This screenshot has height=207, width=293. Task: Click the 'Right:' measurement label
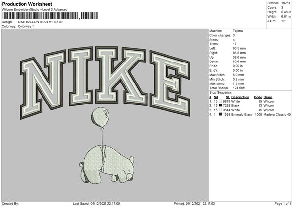[x=213, y=53]
